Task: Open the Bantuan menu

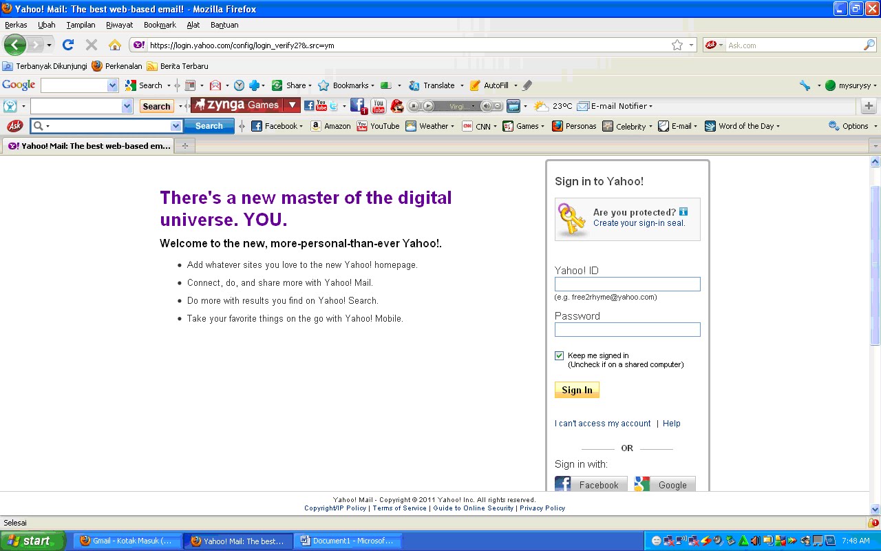Action: (x=224, y=25)
